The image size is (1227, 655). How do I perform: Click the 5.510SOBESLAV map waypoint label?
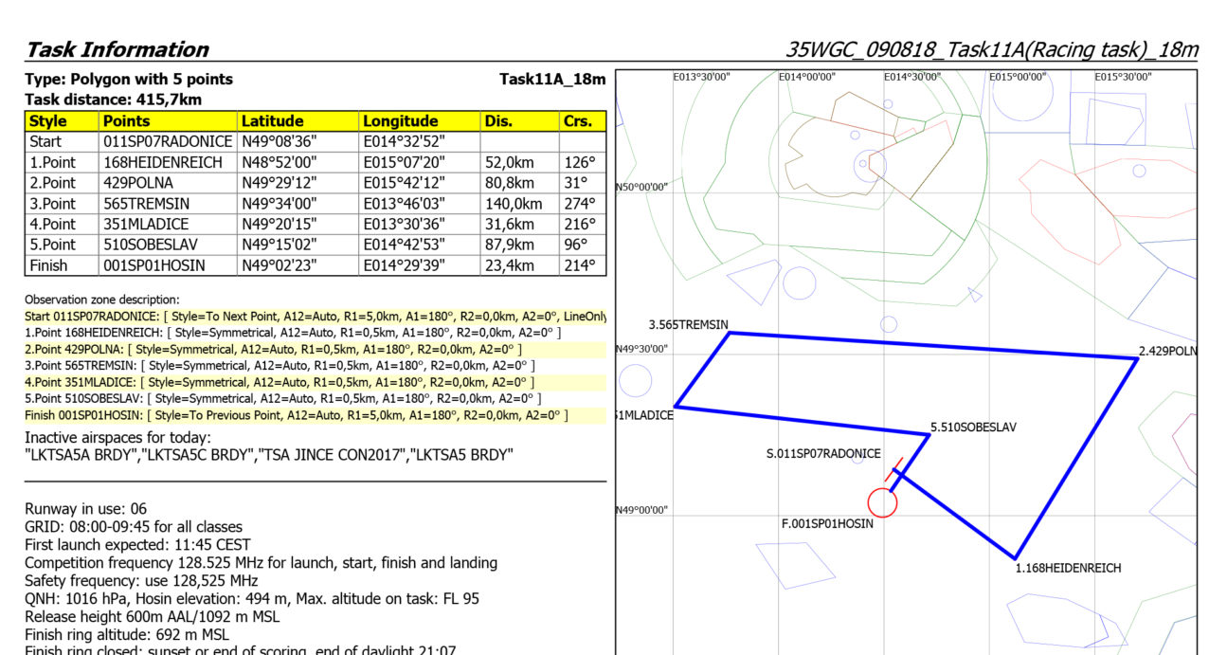tap(973, 428)
